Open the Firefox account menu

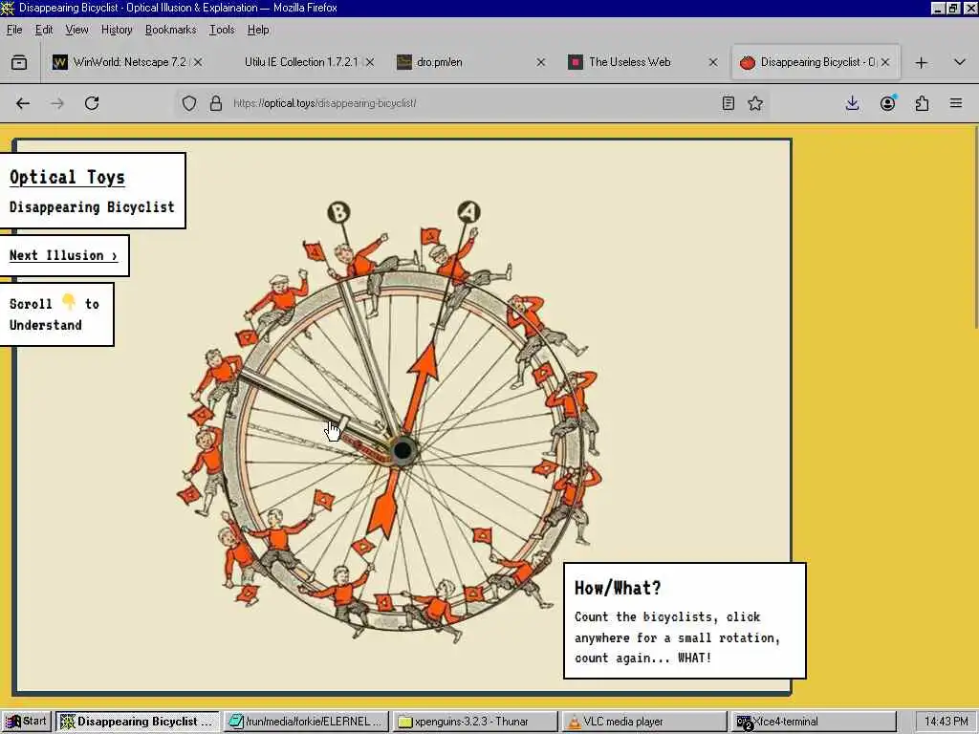pyautogui.click(x=887, y=103)
